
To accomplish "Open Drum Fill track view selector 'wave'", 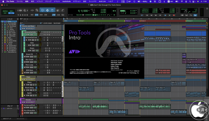I will (x=32, y=57).
